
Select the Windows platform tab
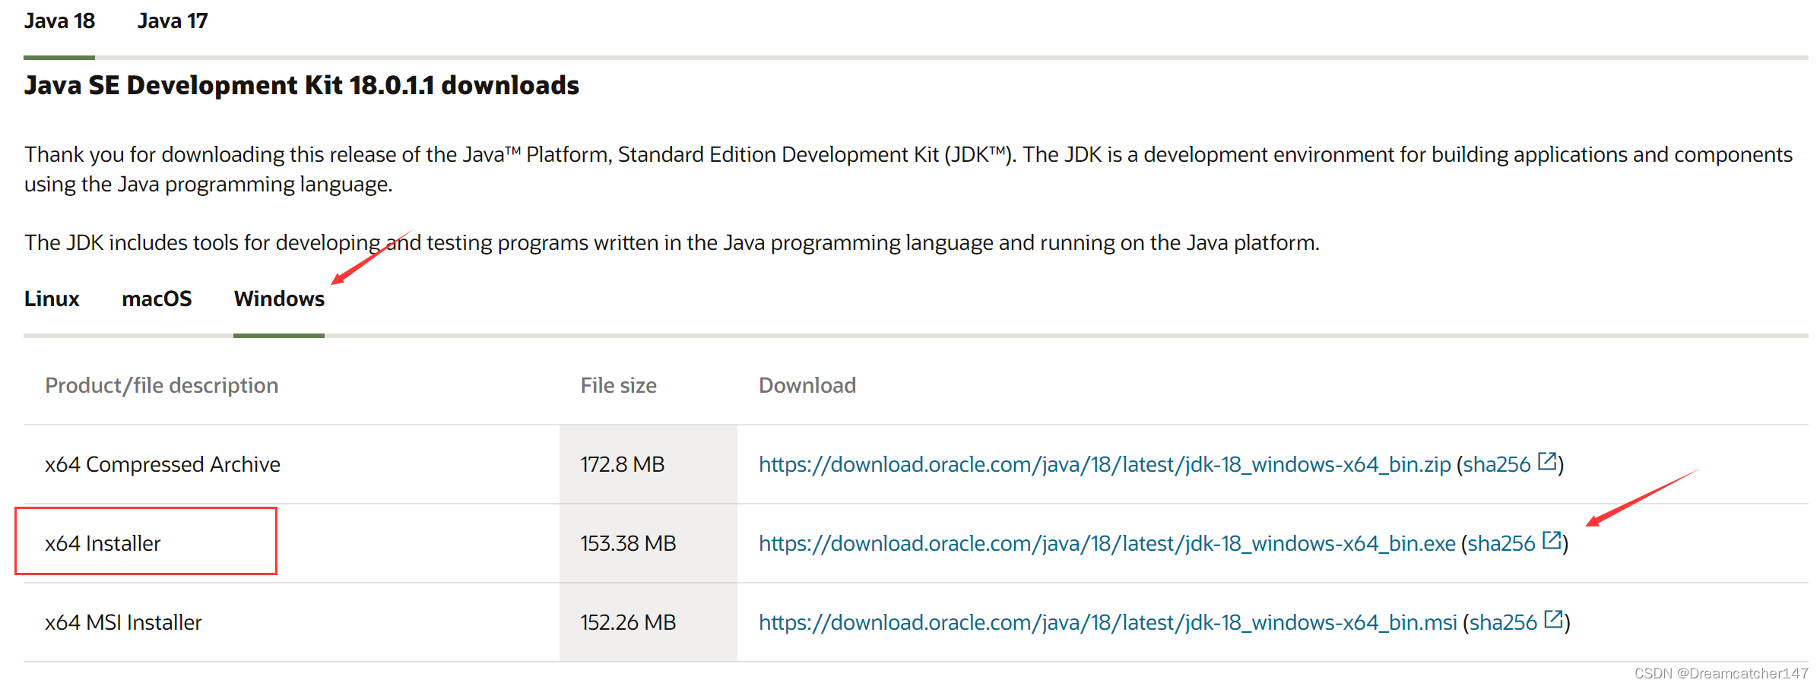click(279, 299)
